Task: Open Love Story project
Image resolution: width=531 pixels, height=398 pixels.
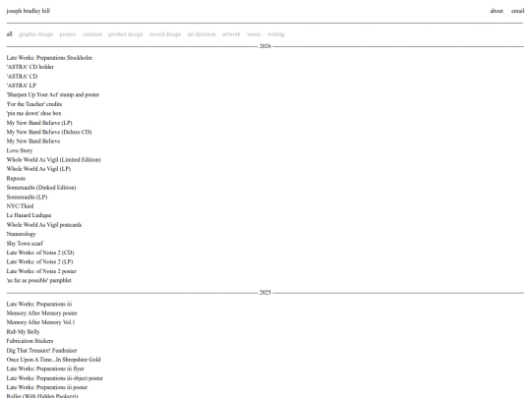Action: (x=20, y=150)
